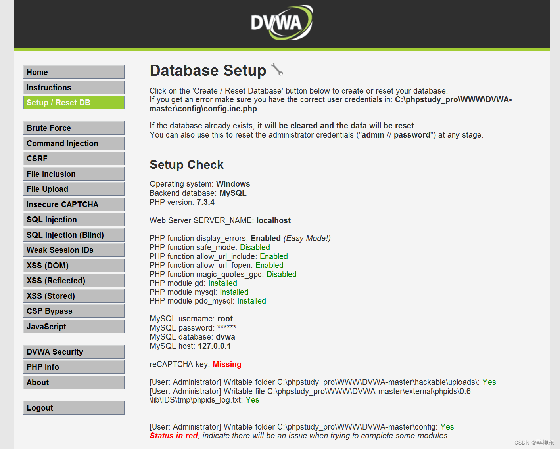This screenshot has height=449, width=560.
Task: Open the File Upload page
Action: click(x=74, y=189)
